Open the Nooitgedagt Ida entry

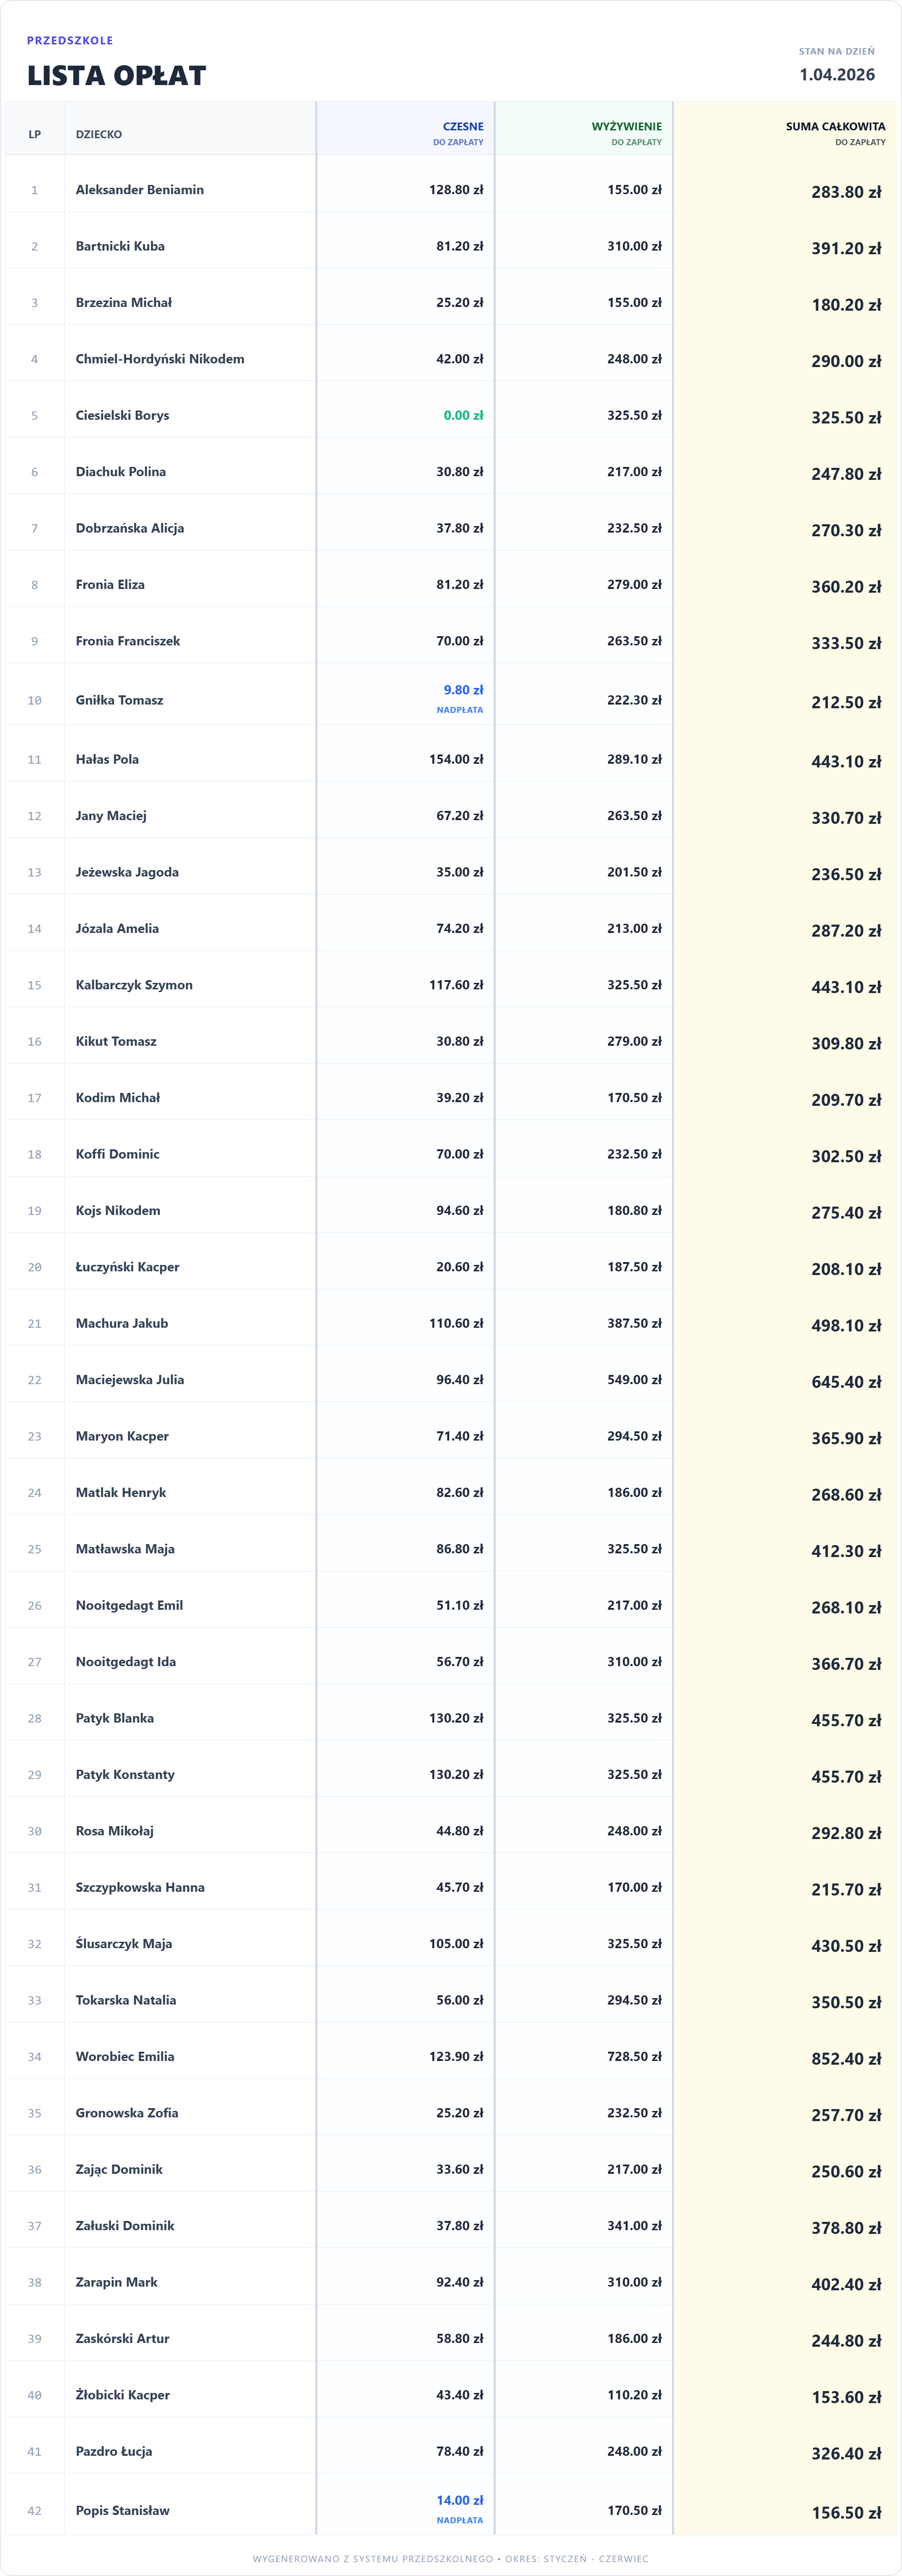pyautogui.click(x=126, y=1662)
